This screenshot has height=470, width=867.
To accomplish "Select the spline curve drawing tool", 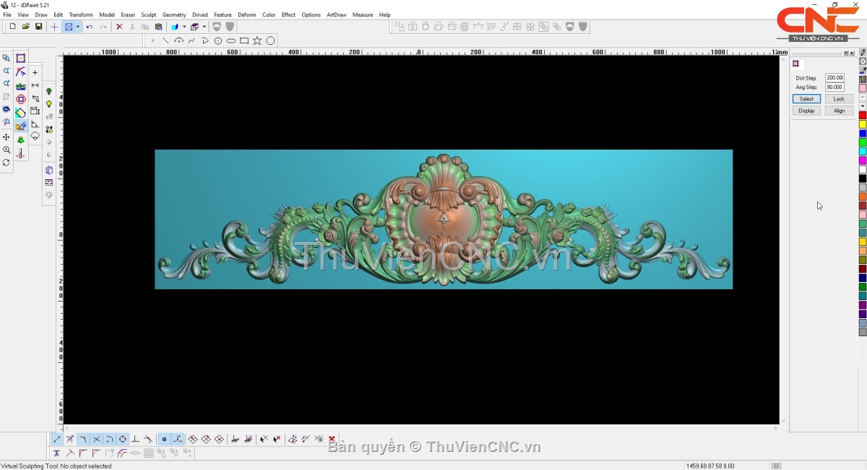I will [x=191, y=41].
